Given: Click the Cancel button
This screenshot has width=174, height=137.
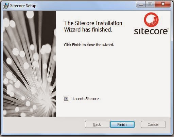Looking at the screenshot, I should point(153,124).
